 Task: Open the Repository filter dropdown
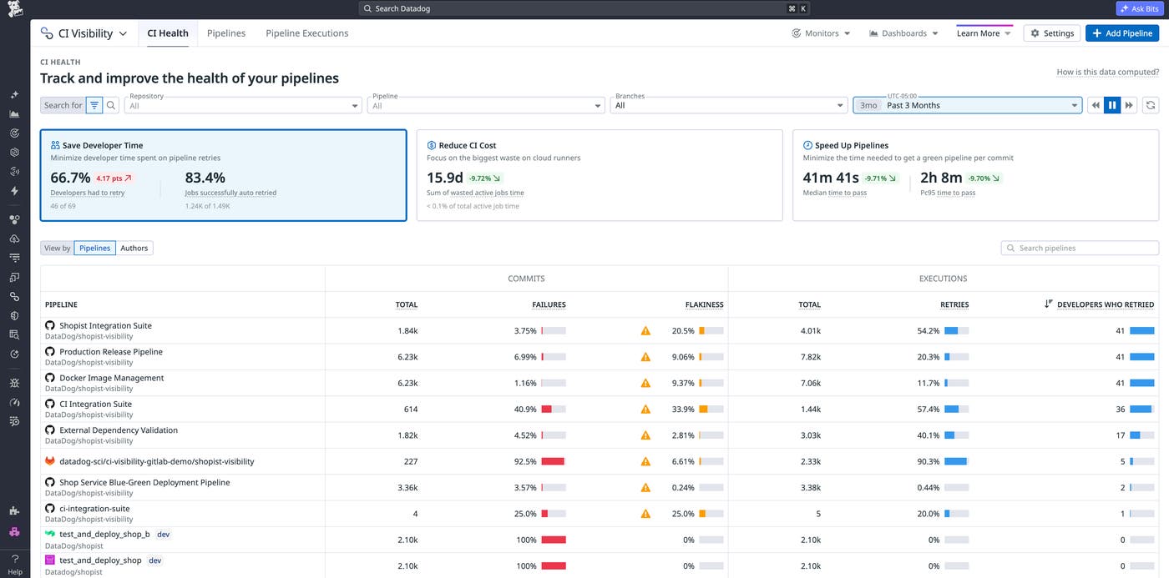click(243, 105)
